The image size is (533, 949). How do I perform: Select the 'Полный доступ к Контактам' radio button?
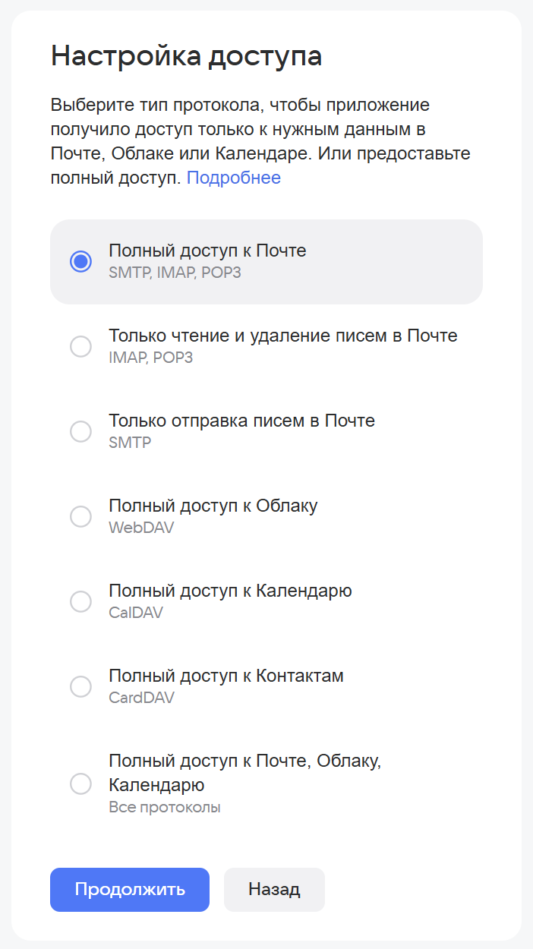(x=80, y=686)
